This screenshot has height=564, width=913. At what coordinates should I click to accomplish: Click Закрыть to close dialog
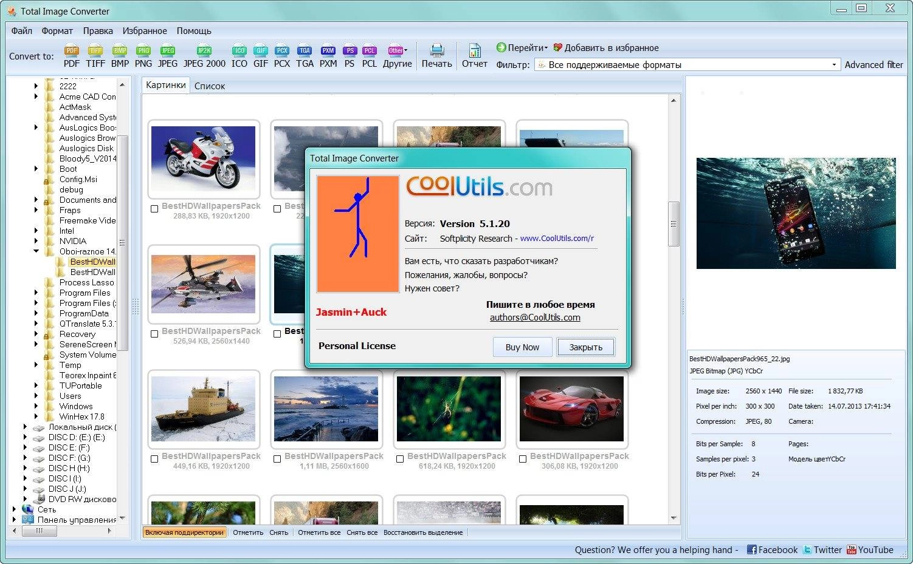tap(585, 347)
